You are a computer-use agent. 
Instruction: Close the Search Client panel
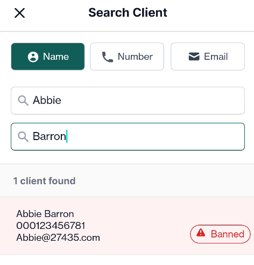(19, 13)
